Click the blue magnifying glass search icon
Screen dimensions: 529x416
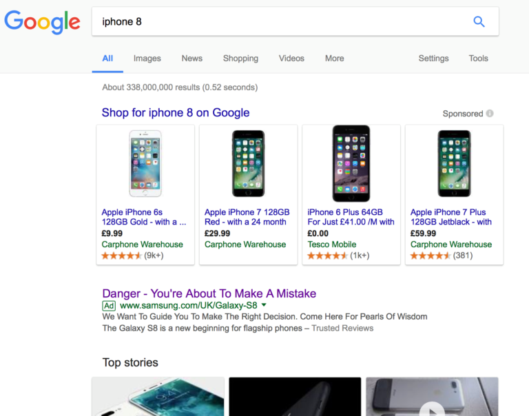[x=479, y=21]
